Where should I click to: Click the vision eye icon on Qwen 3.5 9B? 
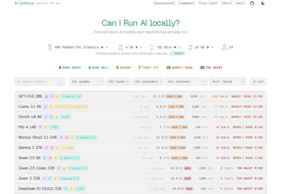(50, 158)
